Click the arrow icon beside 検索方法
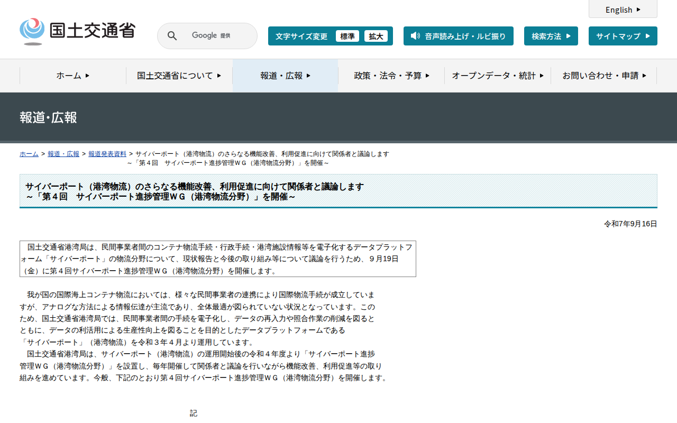677x423 pixels. 569,36
